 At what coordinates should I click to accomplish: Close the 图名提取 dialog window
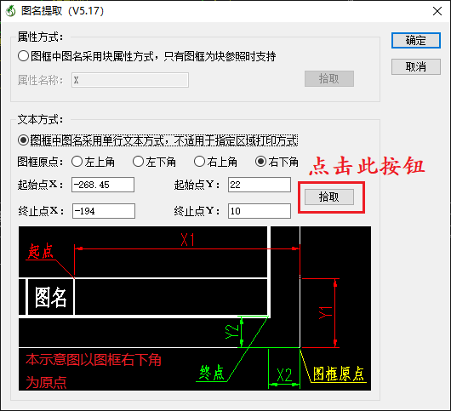437,11
